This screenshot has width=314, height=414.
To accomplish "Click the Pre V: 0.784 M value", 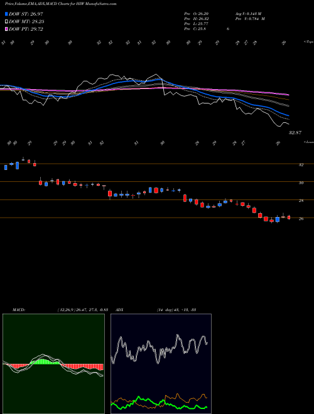I will pos(250,19).
